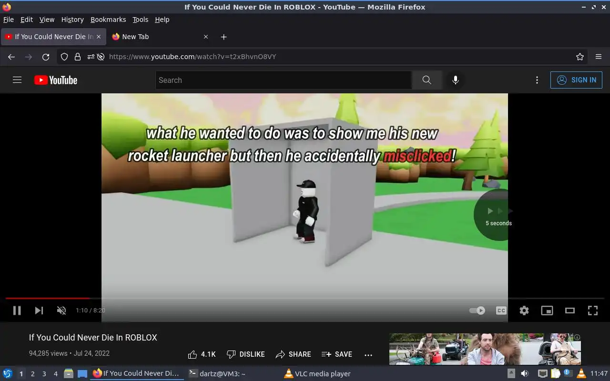
Task: Save the video to a playlist
Action: (337, 354)
